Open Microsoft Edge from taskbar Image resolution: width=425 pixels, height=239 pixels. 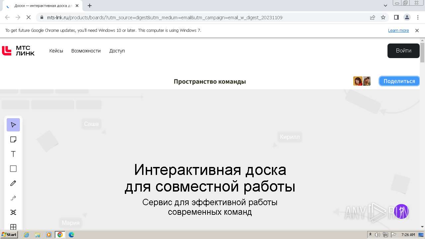pyautogui.click(x=71, y=235)
